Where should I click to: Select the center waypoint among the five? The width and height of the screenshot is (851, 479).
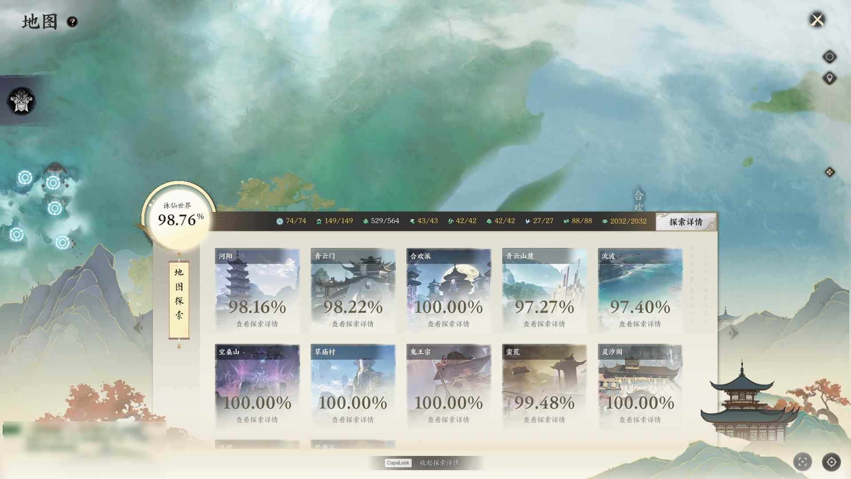coord(55,208)
